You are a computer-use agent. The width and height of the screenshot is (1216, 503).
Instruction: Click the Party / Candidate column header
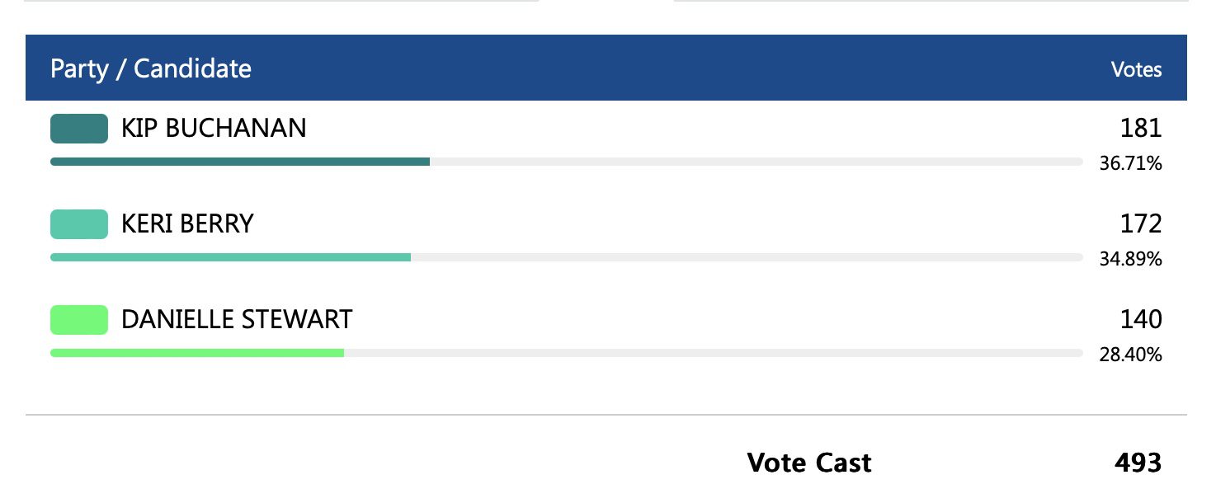click(x=151, y=68)
